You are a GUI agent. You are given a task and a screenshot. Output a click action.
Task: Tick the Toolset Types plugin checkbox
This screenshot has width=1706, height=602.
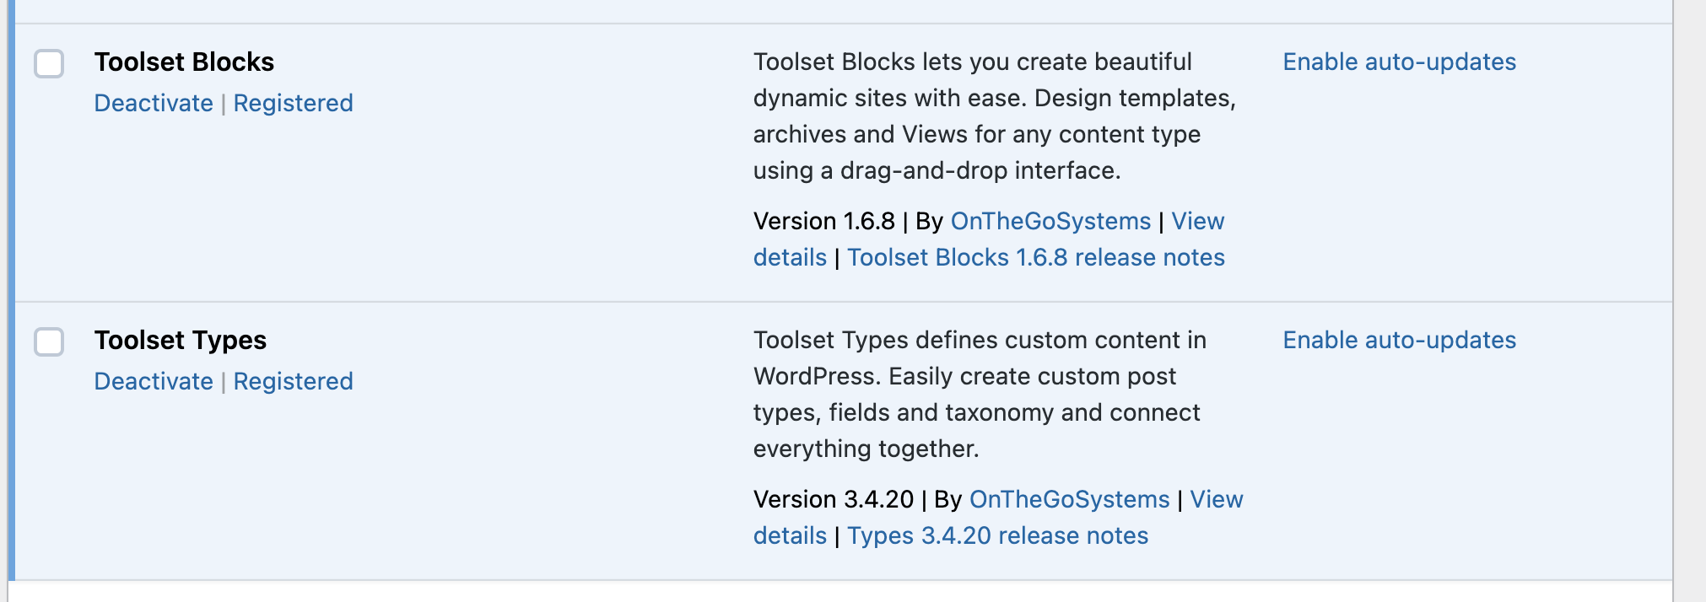tap(49, 341)
